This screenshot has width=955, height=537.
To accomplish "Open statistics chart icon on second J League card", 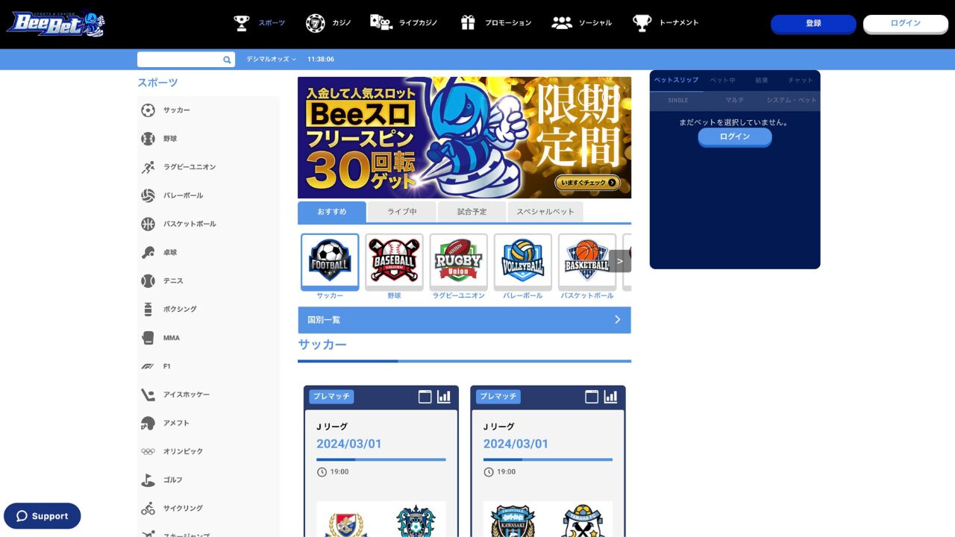I will [610, 397].
